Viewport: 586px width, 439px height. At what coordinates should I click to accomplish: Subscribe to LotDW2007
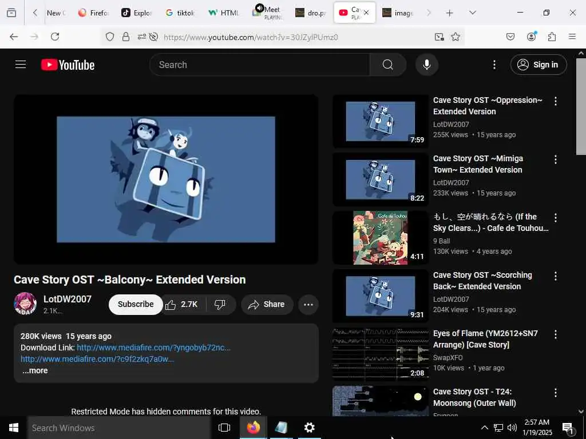point(136,304)
